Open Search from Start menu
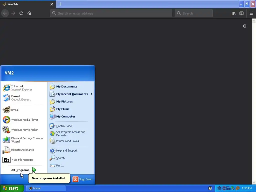The width and height of the screenshot is (256, 192). coord(71,158)
